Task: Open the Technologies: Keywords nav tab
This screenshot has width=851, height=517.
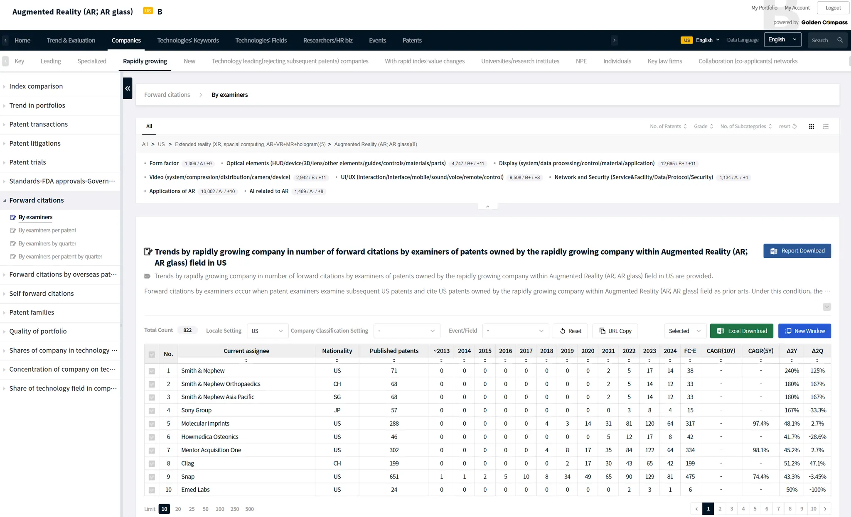Action: 188,40
